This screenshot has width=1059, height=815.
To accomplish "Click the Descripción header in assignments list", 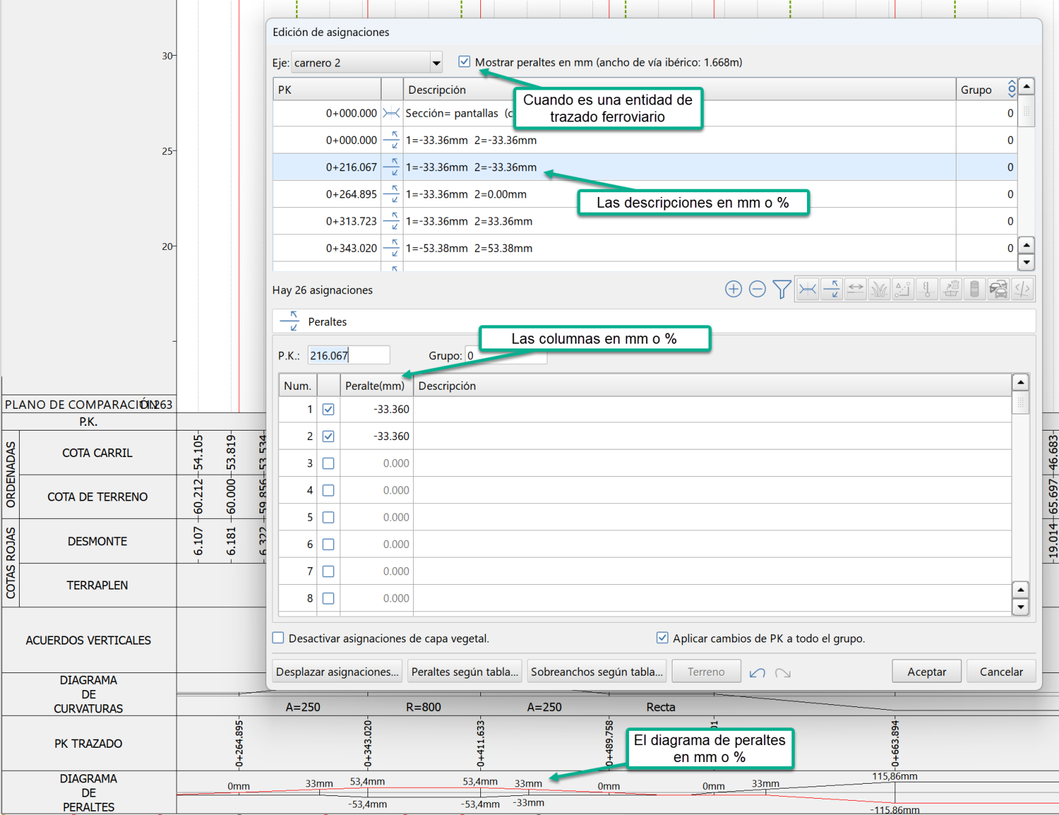I will (x=679, y=90).
